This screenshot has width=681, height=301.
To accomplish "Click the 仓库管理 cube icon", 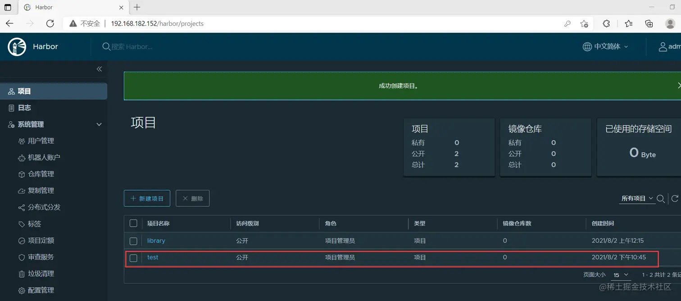I will pyautogui.click(x=21, y=174).
